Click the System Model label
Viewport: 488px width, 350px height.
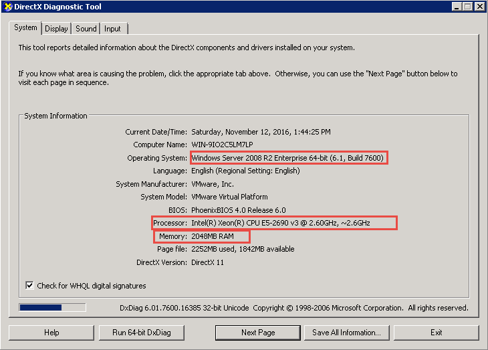pos(164,197)
